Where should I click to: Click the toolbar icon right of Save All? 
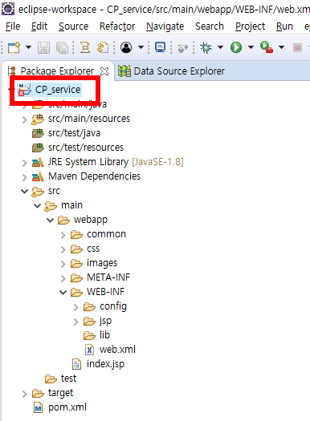(x=85, y=48)
